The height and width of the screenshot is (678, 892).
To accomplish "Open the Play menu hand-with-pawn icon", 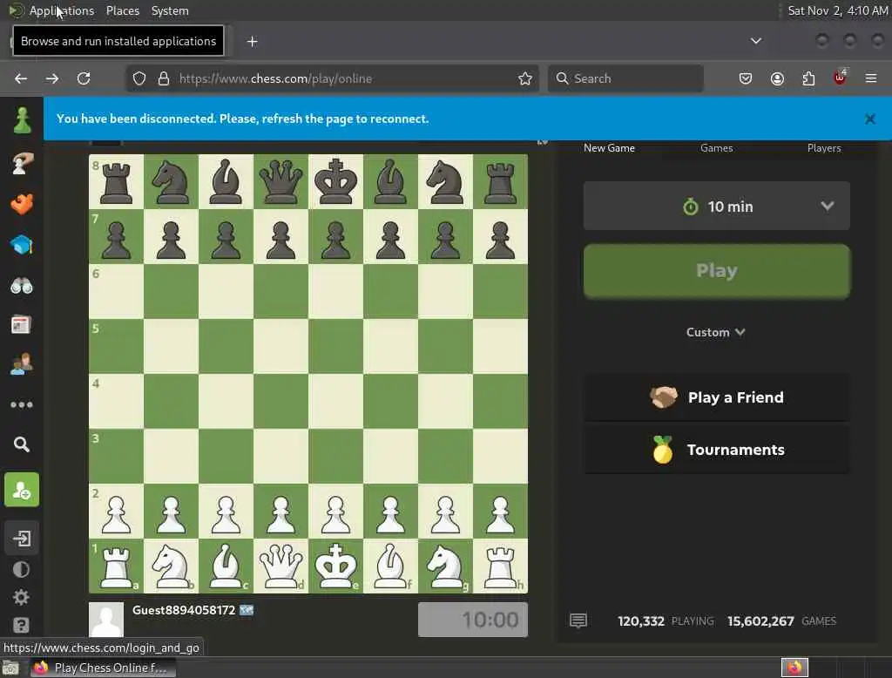I will (22, 163).
